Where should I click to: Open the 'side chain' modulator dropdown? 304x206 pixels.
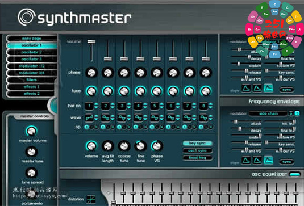pyautogui.click(x=268, y=113)
